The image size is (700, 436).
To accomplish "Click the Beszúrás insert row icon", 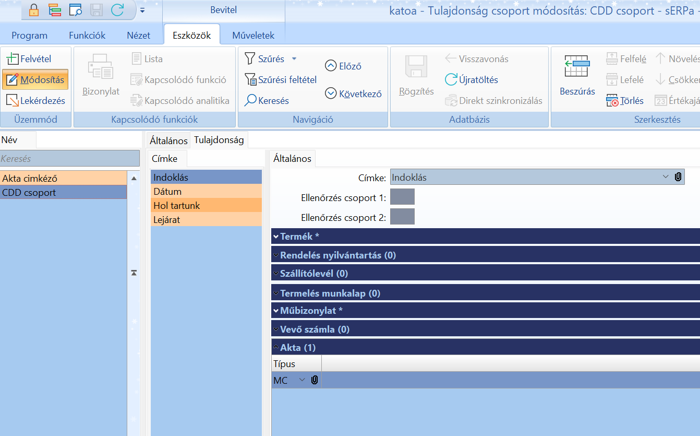I will click(x=577, y=67).
